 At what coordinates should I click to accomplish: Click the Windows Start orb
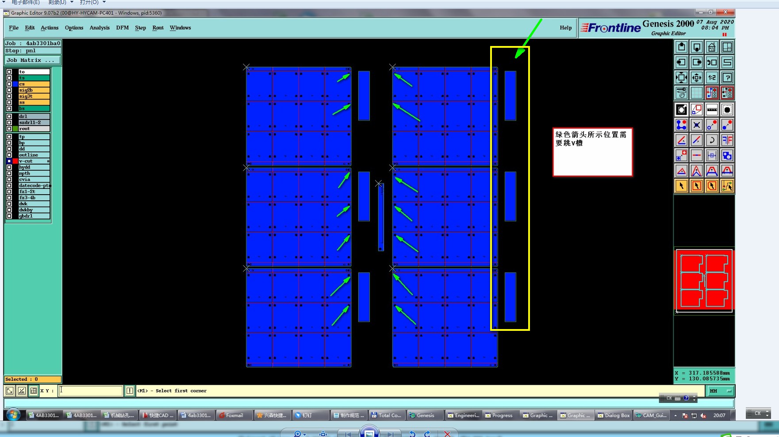click(13, 415)
